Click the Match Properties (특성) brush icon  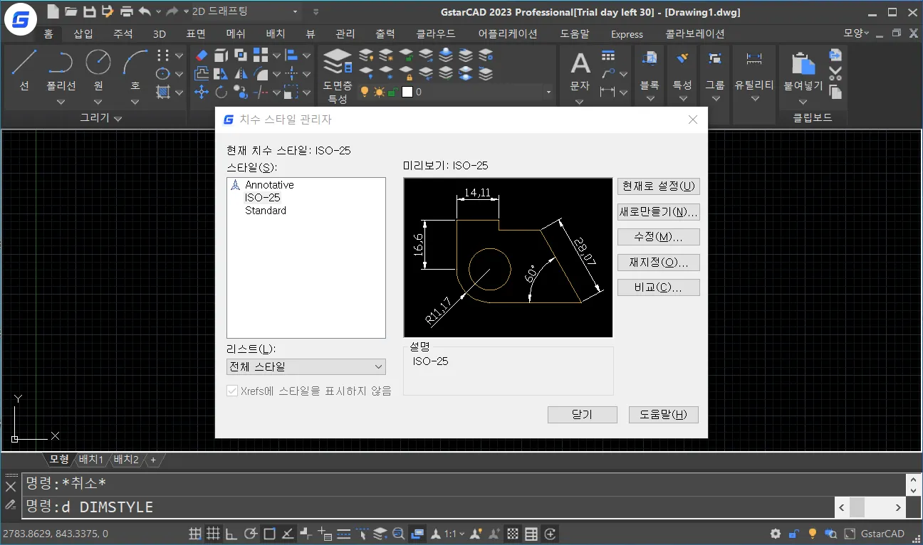tap(682, 58)
